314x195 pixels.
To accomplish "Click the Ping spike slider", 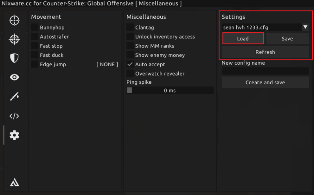I will click(170, 90).
